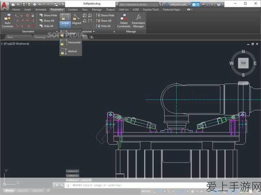The image size is (261, 195).
Task: Open the AutoCAD application menu logo
Action: click(x=4, y=5)
